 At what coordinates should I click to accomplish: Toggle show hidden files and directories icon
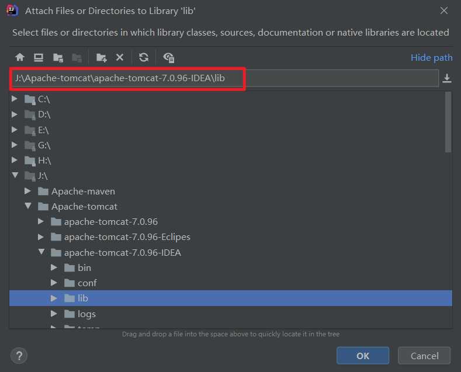pyautogui.click(x=169, y=58)
